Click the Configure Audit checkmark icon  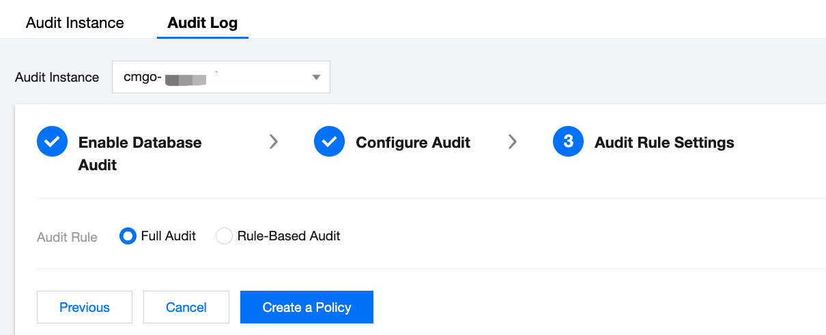[329, 142]
